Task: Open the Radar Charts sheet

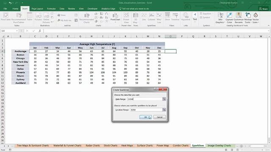Action: (93, 146)
